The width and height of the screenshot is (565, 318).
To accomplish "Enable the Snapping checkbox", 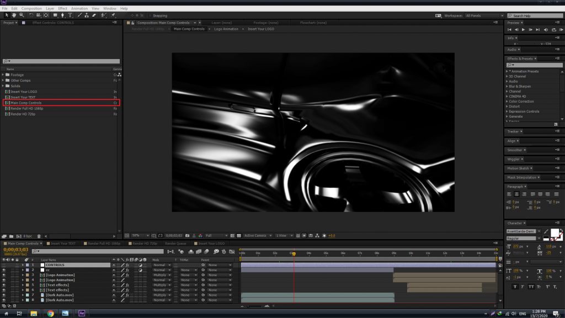I will coord(150,15).
